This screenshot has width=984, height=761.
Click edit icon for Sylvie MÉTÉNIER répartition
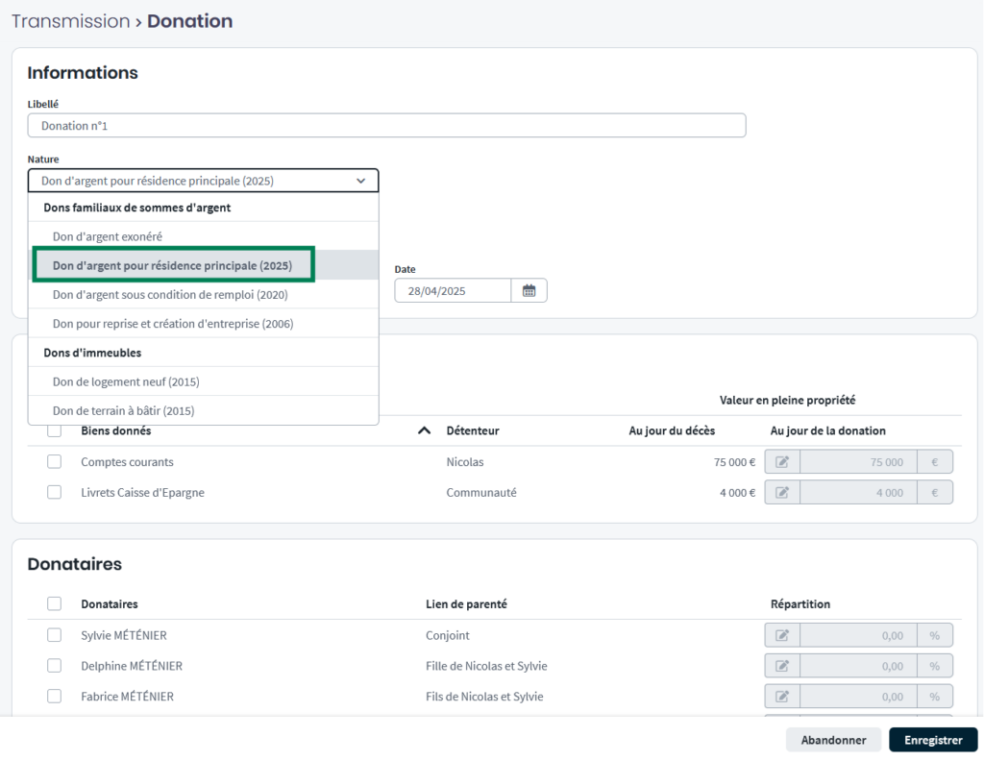[782, 635]
